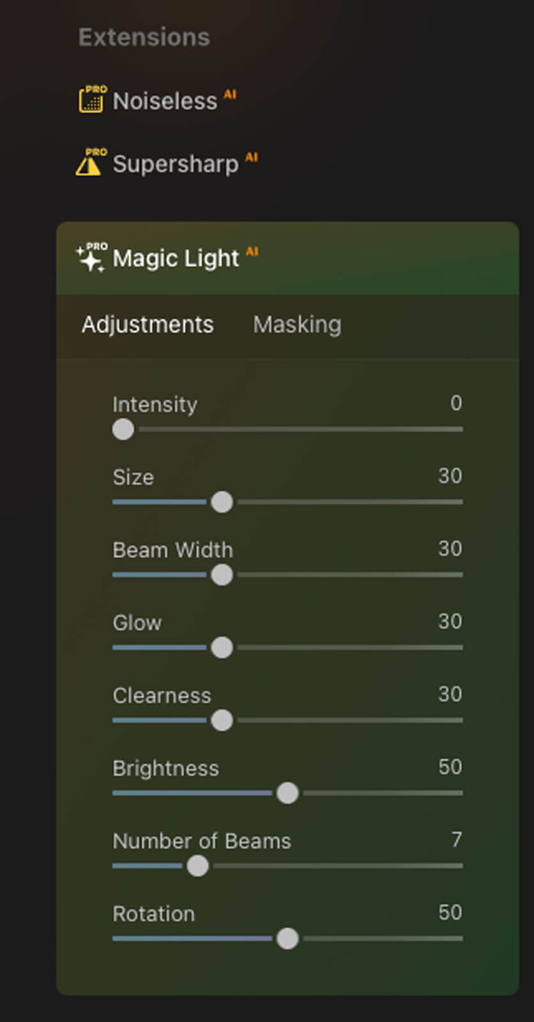Click the Rotation value 50

pos(450,913)
